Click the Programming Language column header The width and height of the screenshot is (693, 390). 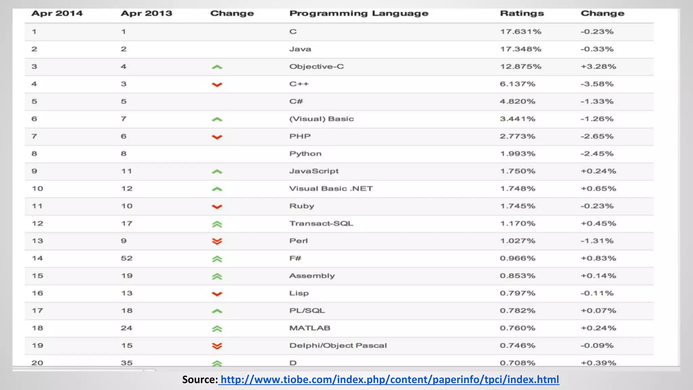coord(359,14)
